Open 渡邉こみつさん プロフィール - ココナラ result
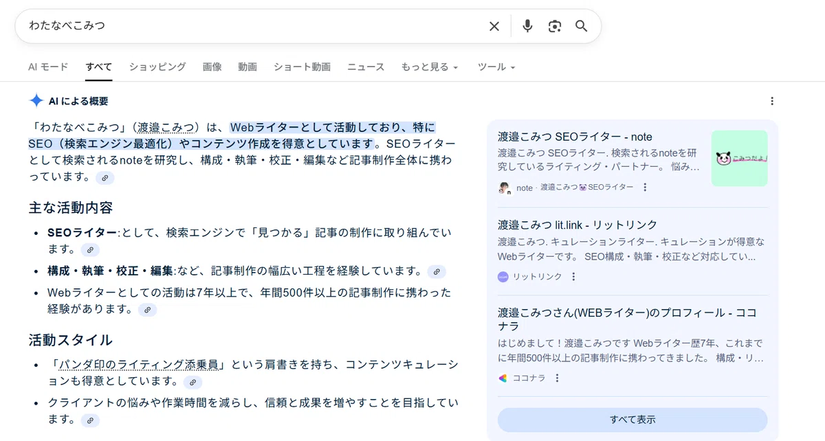The width and height of the screenshot is (825, 441). coord(627,319)
